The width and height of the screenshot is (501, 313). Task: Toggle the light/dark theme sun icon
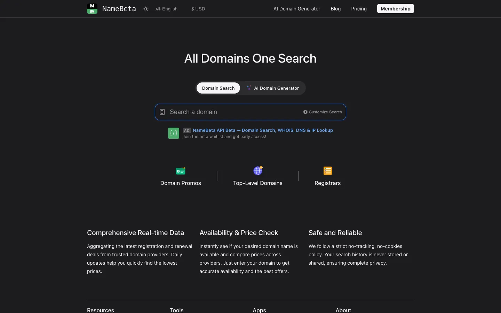(146, 9)
